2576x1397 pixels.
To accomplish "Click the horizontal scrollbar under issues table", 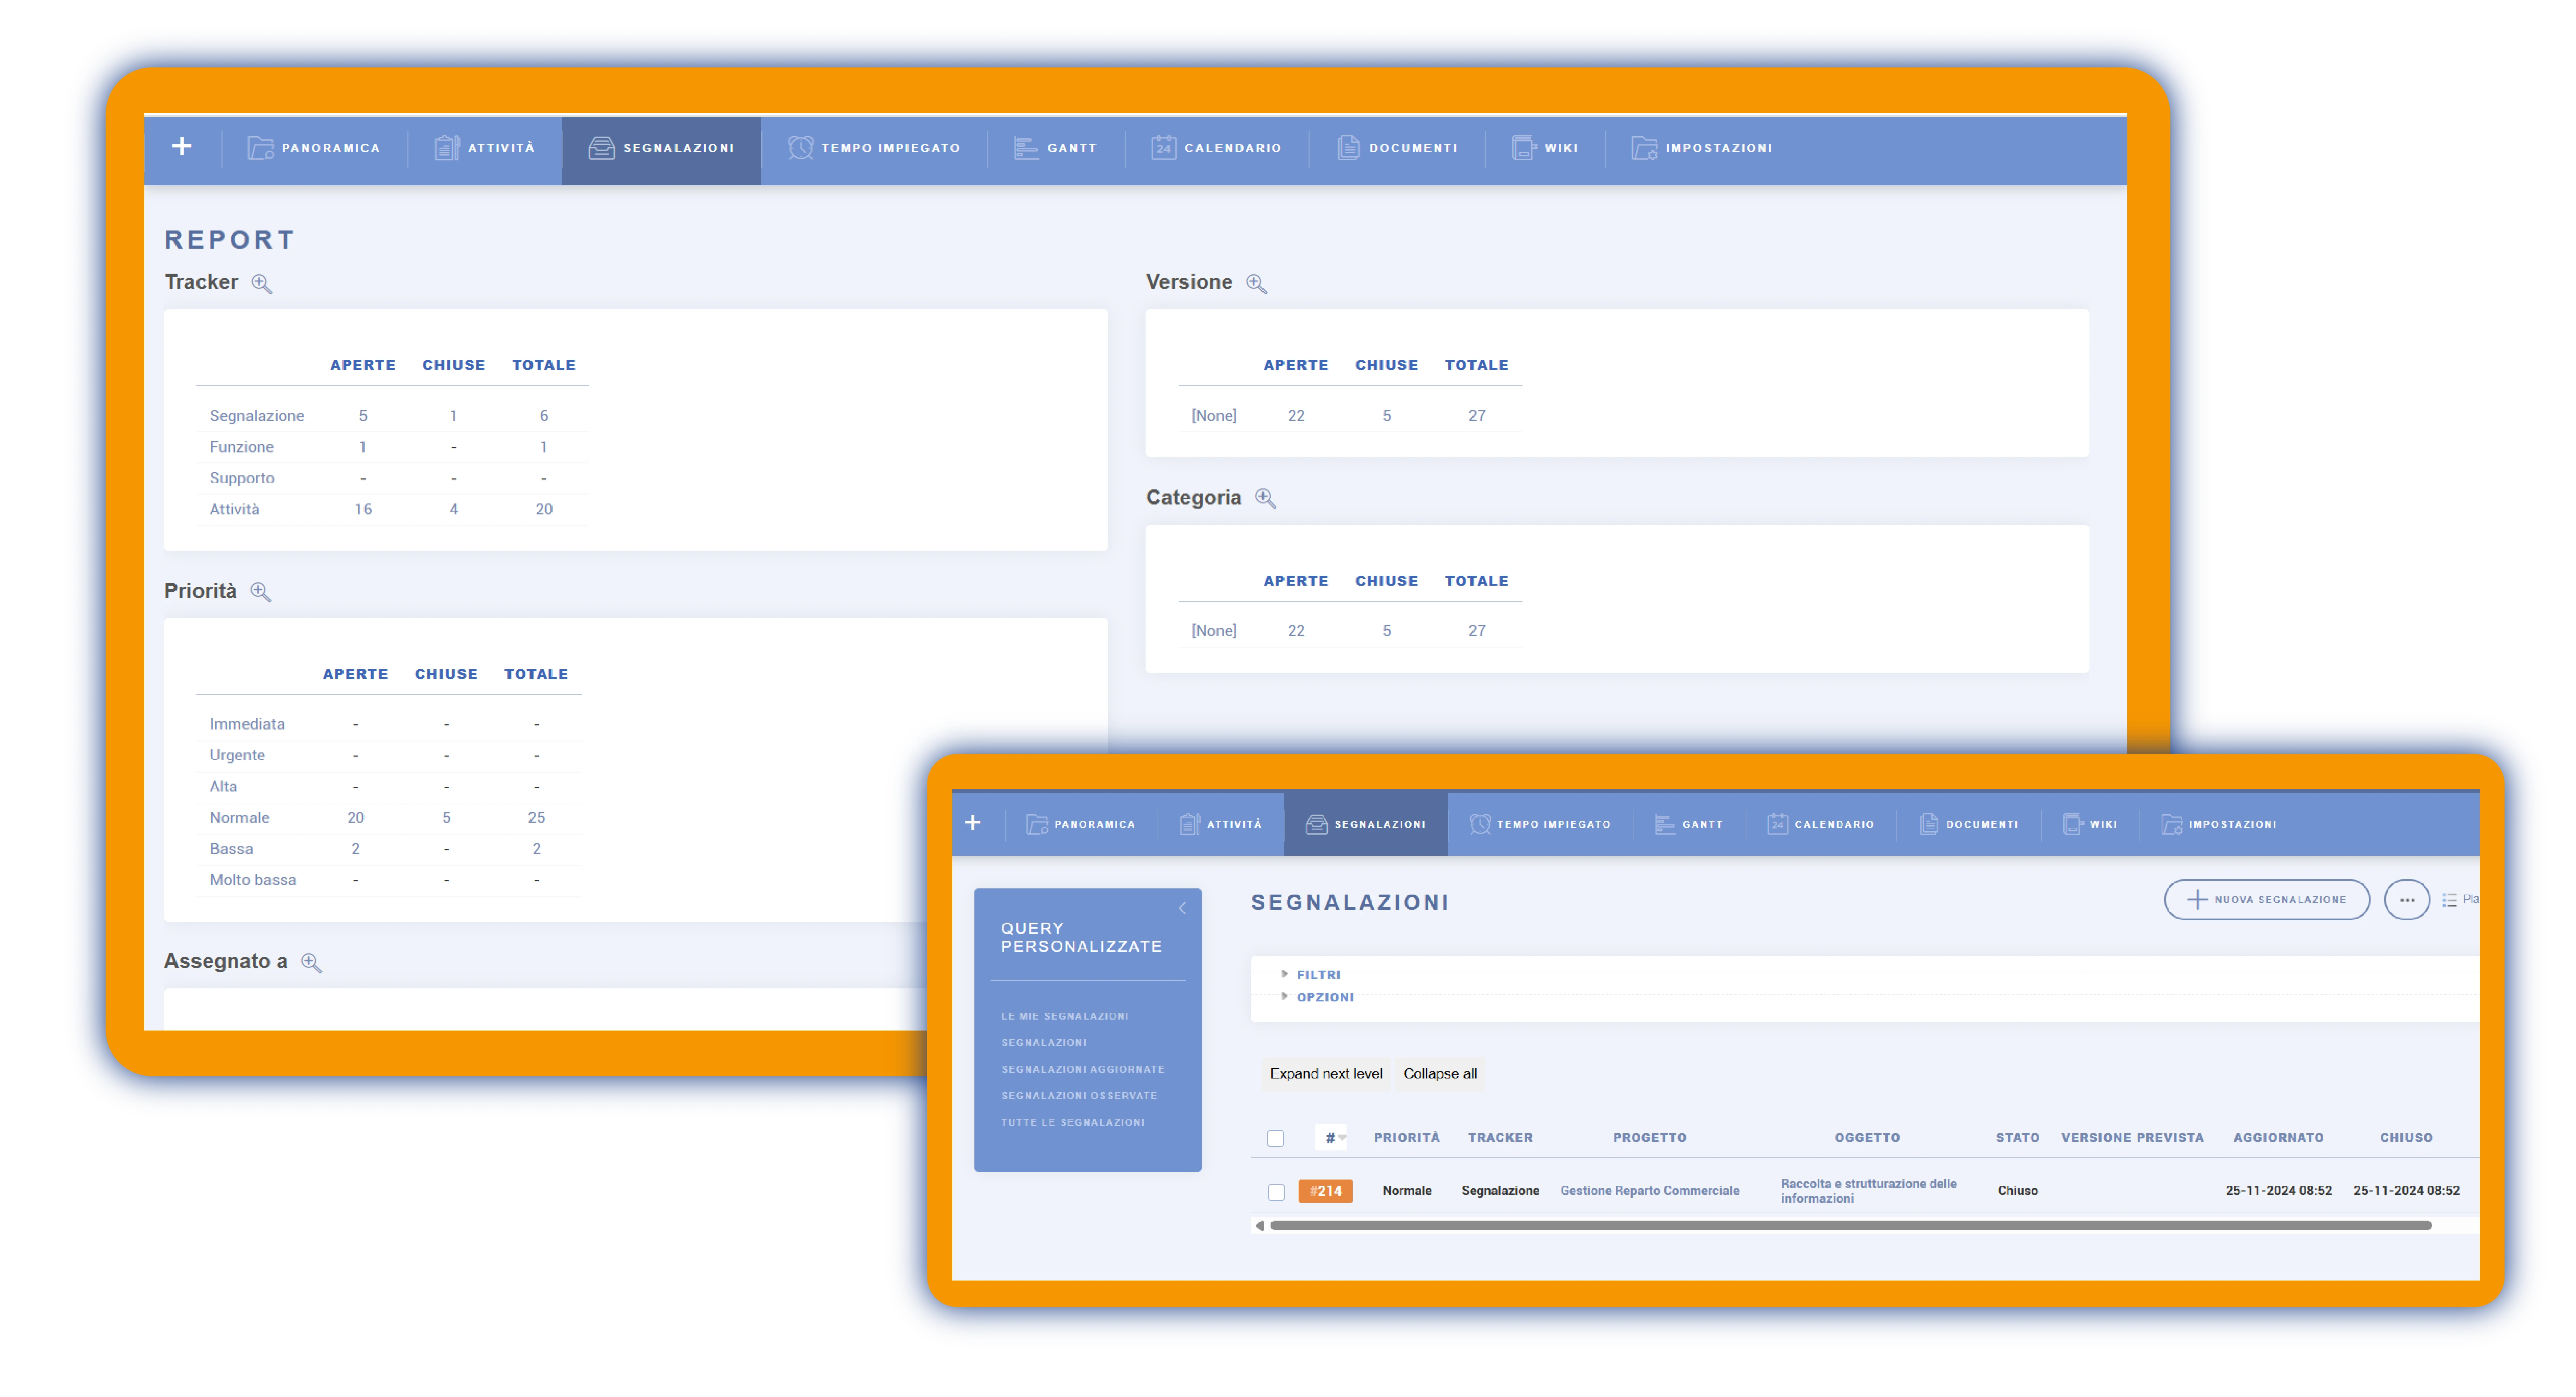I will (1849, 1225).
